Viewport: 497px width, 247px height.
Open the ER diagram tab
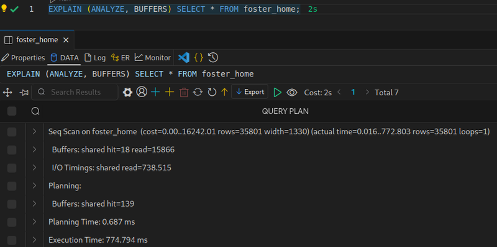point(120,58)
